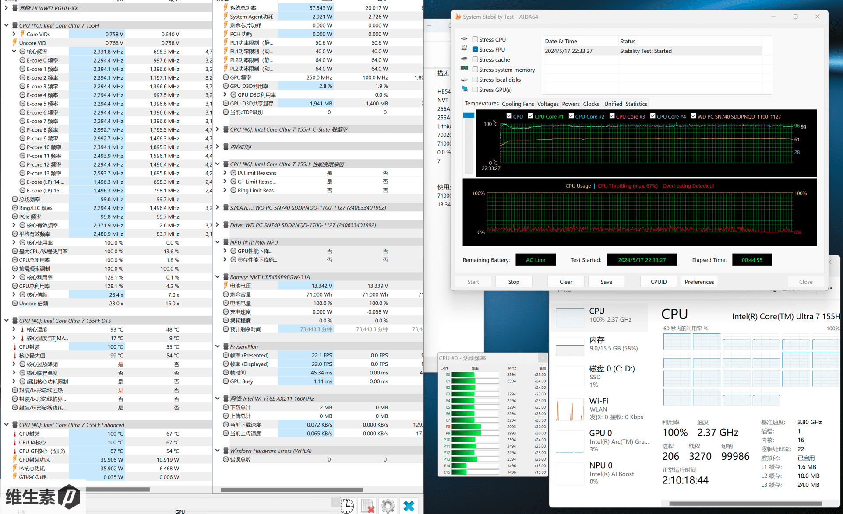Expand the S.M.A.R.T. WD PC SN740 section
The height and width of the screenshot is (514, 843).
(218, 207)
